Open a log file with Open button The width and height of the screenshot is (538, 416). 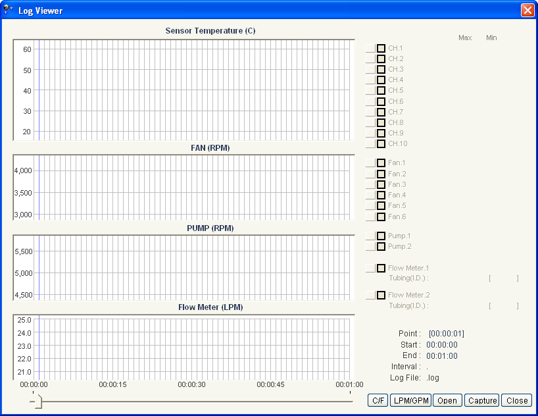point(447,400)
